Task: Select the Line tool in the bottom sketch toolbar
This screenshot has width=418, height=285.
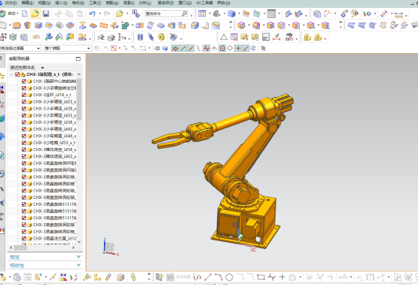Action: click(x=208, y=277)
